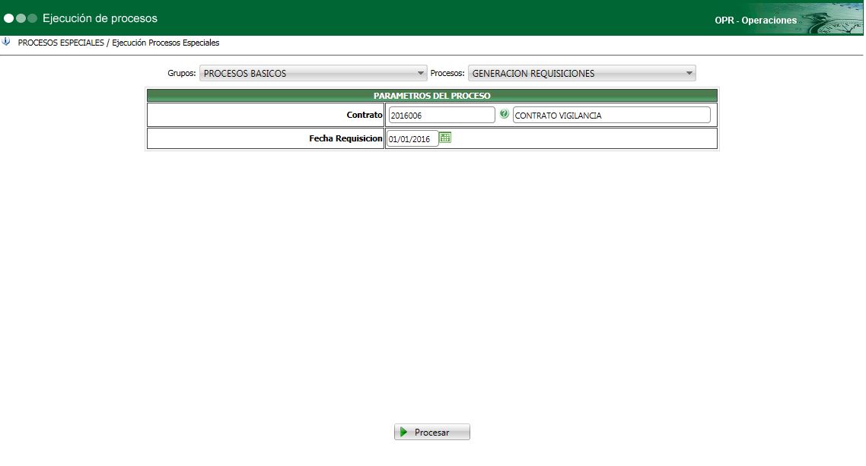Click the PARAMETROS DEL PROCESO header

pos(432,96)
